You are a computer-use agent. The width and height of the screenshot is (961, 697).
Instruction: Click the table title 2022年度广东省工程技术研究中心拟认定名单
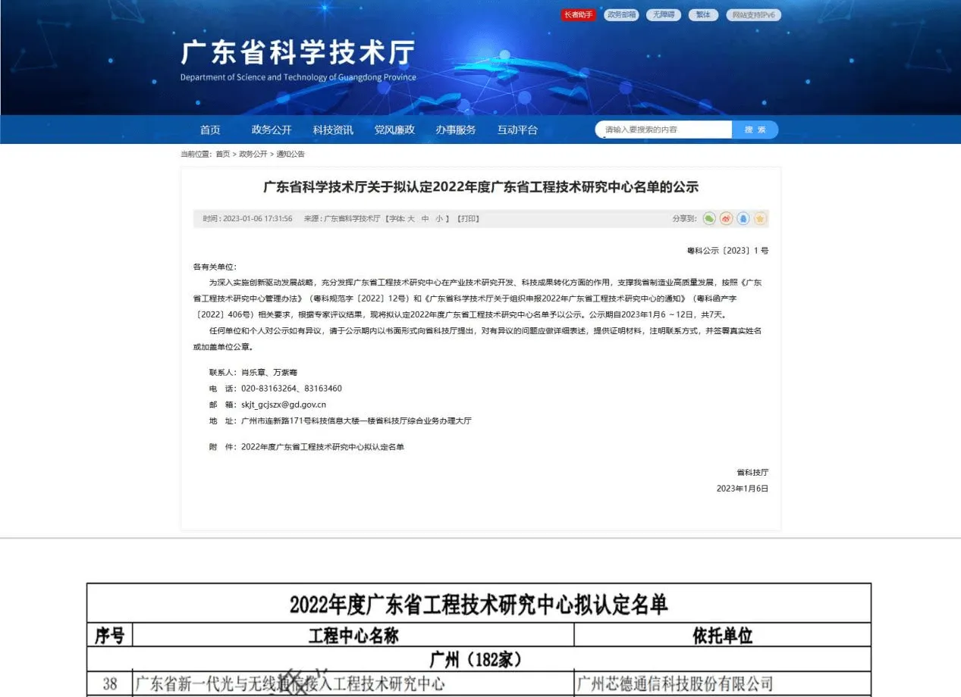pos(479,604)
